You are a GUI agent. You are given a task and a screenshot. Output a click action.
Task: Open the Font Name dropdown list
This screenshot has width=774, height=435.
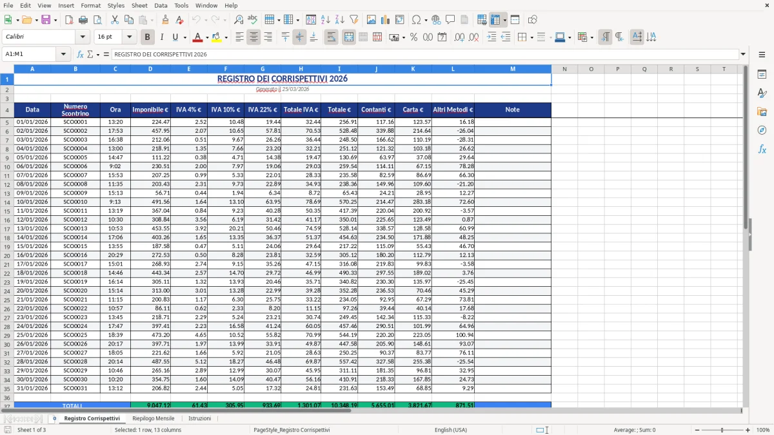pyautogui.click(x=83, y=37)
